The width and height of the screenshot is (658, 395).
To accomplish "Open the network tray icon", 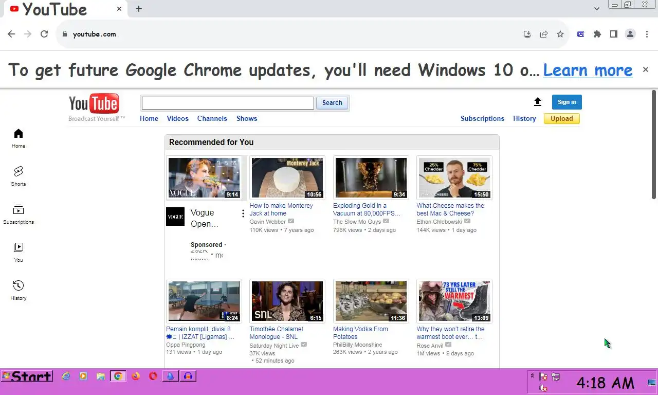I will pyautogui.click(x=556, y=376).
